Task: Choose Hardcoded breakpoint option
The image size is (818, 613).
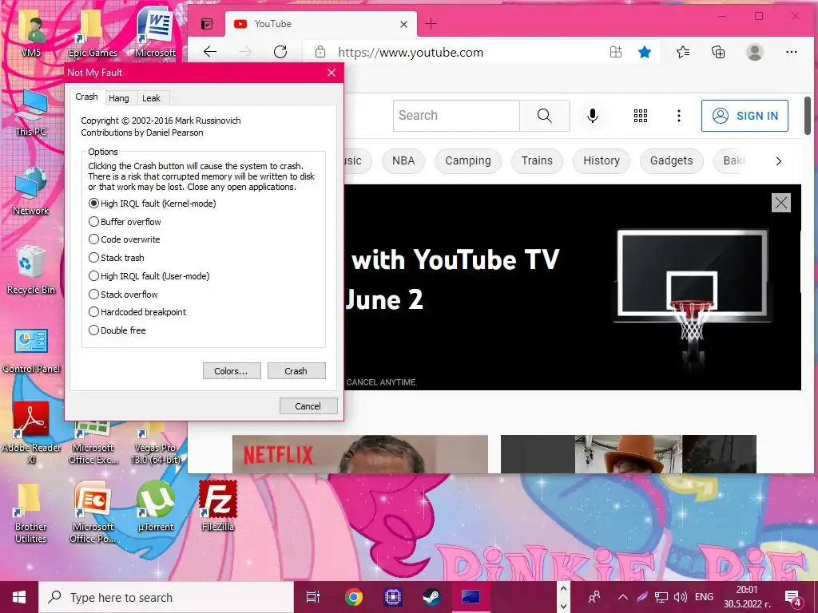Action: tap(137, 312)
